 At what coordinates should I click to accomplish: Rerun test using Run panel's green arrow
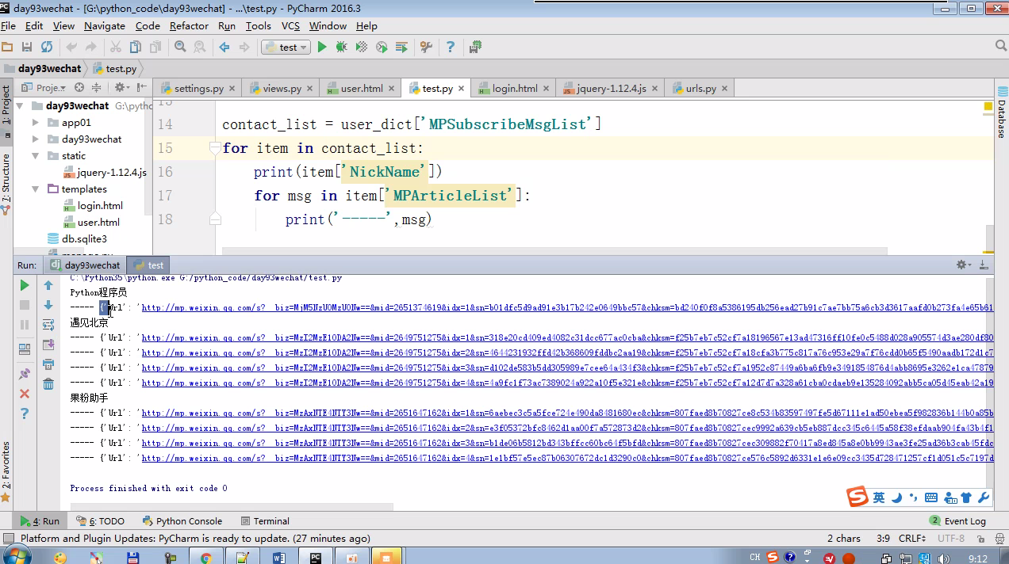25,285
